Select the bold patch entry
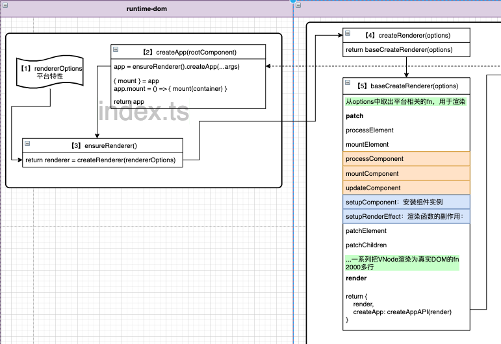 coord(355,116)
